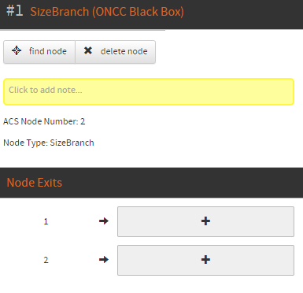Select the exit number 1 label
This screenshot has height=293, width=303.
click(46, 221)
